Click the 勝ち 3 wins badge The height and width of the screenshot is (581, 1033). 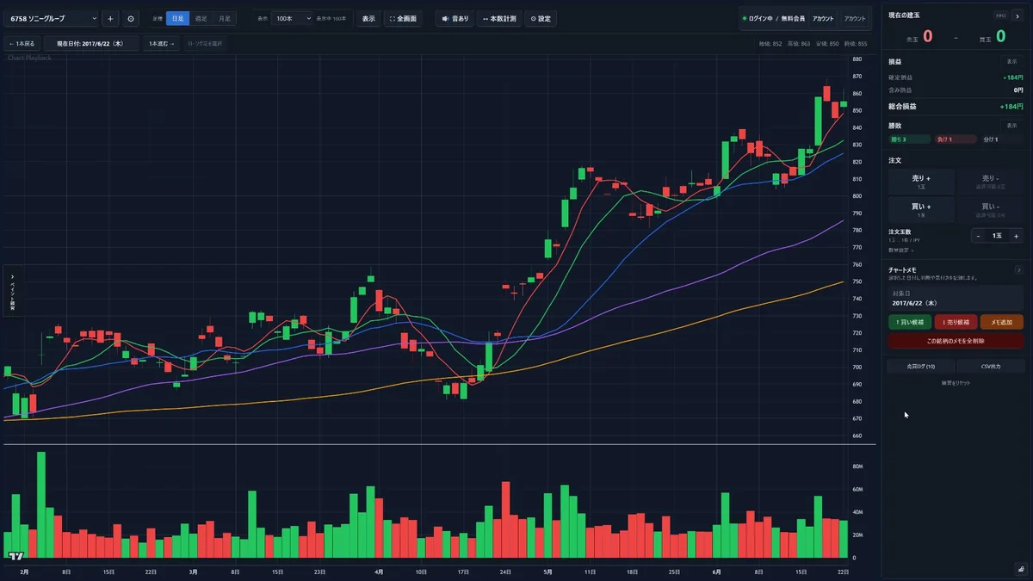point(909,139)
